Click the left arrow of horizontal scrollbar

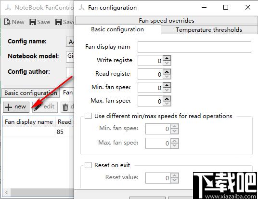tap(6, 192)
